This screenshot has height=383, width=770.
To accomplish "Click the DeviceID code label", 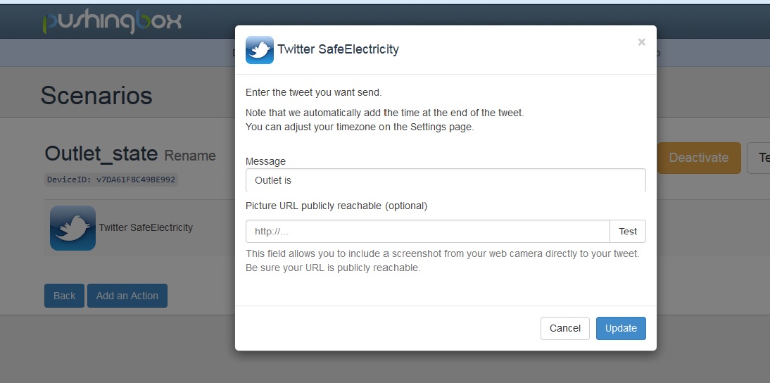I will click(111, 180).
